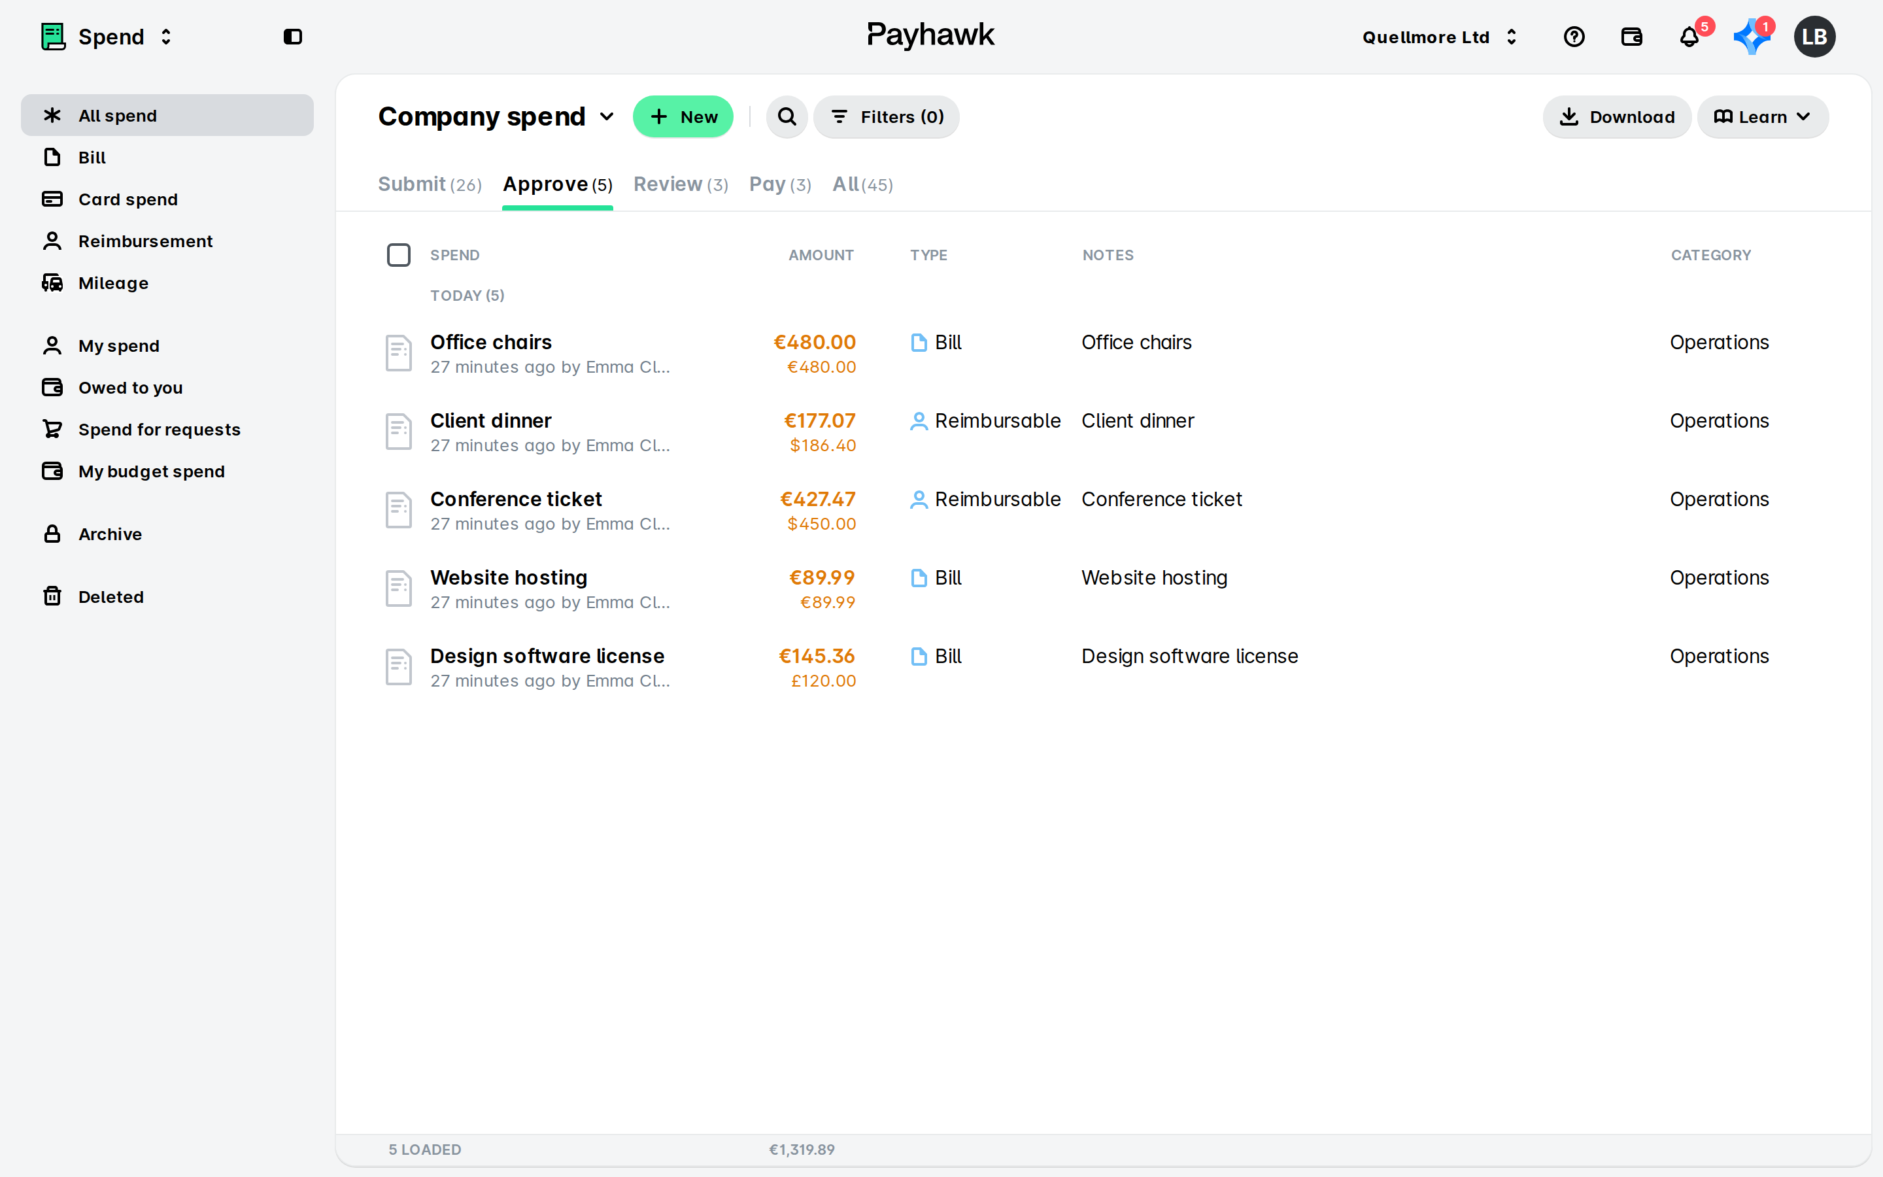The width and height of the screenshot is (1883, 1177).
Task: Switch to the Pay tab
Action: pos(781,184)
